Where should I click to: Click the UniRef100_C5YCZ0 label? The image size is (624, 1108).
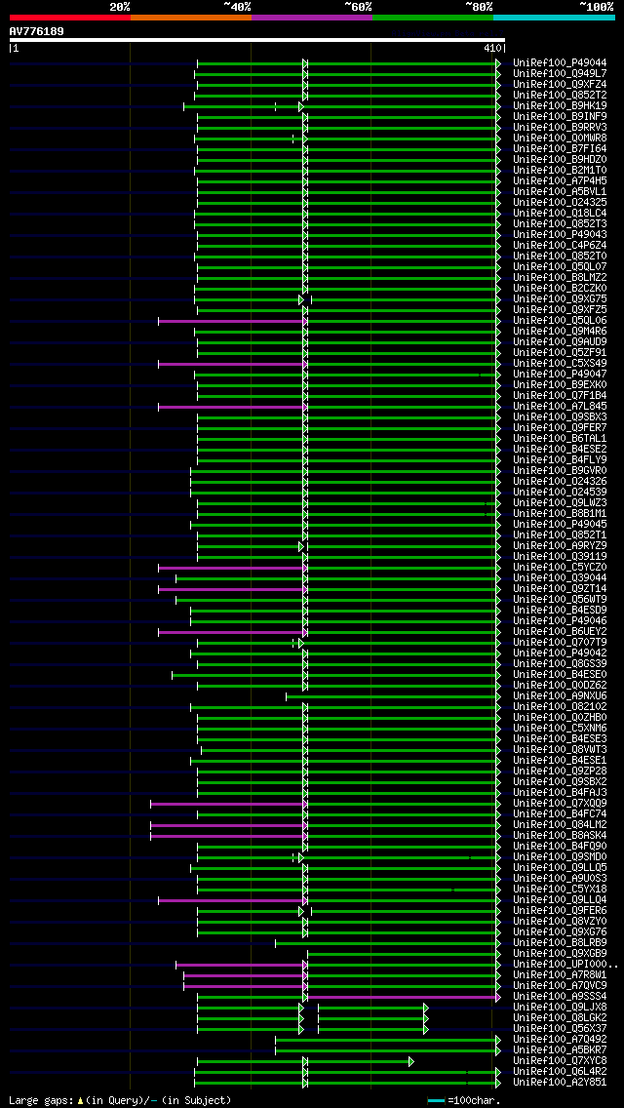(560, 568)
